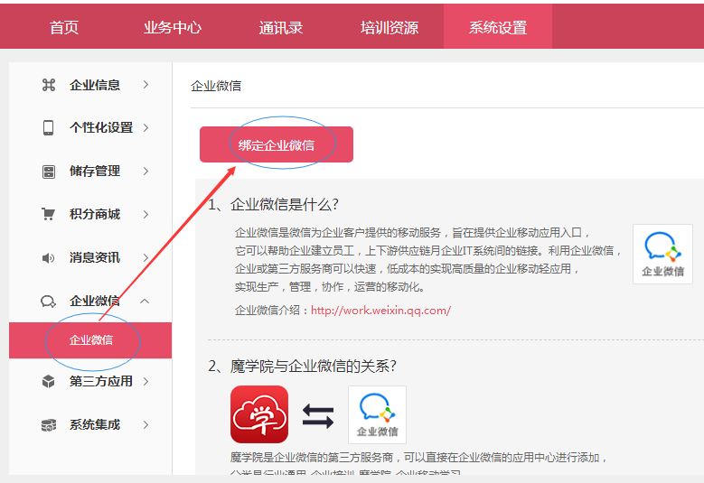This screenshot has width=704, height=483.
Task: Click the 企业微信 page title text
Action: point(216,86)
